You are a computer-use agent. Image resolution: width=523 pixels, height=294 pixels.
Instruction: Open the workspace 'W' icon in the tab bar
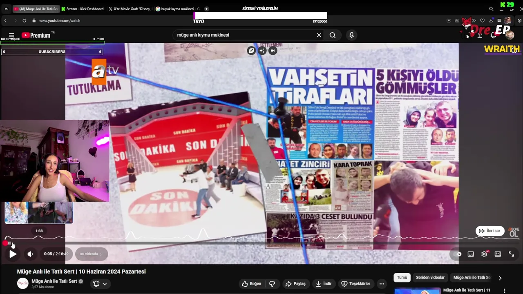point(6,9)
